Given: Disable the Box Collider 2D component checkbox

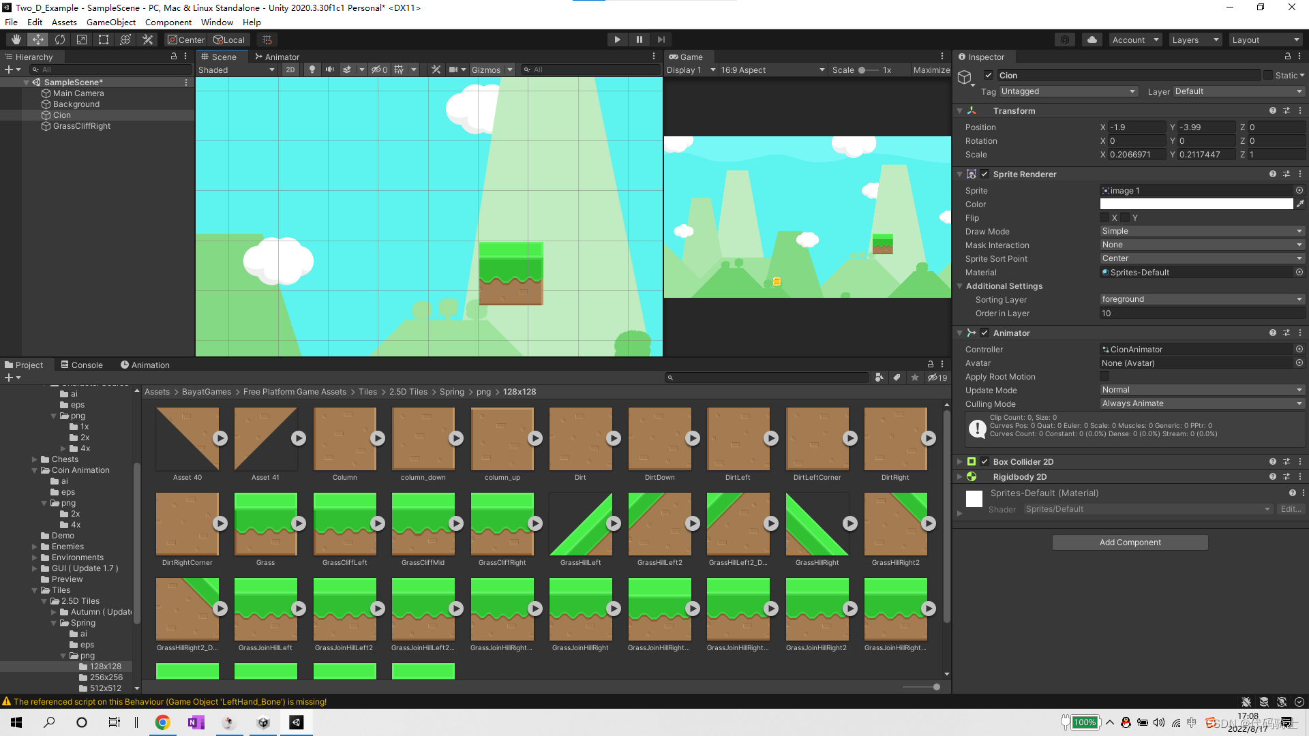Looking at the screenshot, I should point(984,461).
